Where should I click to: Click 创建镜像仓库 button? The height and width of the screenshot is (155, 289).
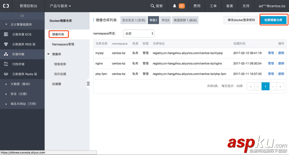point(273,20)
